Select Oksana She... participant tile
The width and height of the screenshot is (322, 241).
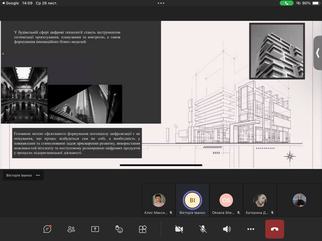pyautogui.click(x=226, y=200)
